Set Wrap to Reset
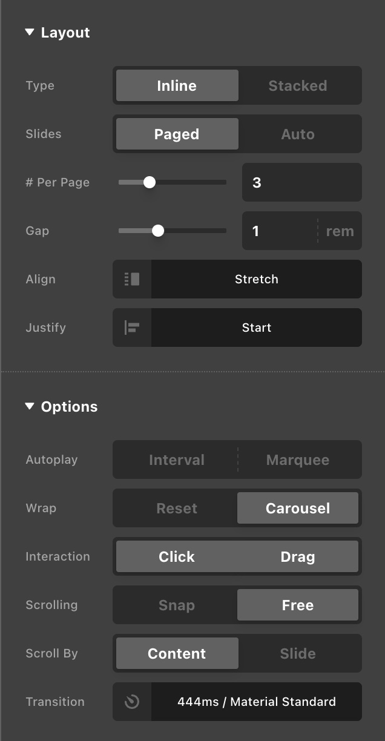The height and width of the screenshot is (741, 385). 177,508
